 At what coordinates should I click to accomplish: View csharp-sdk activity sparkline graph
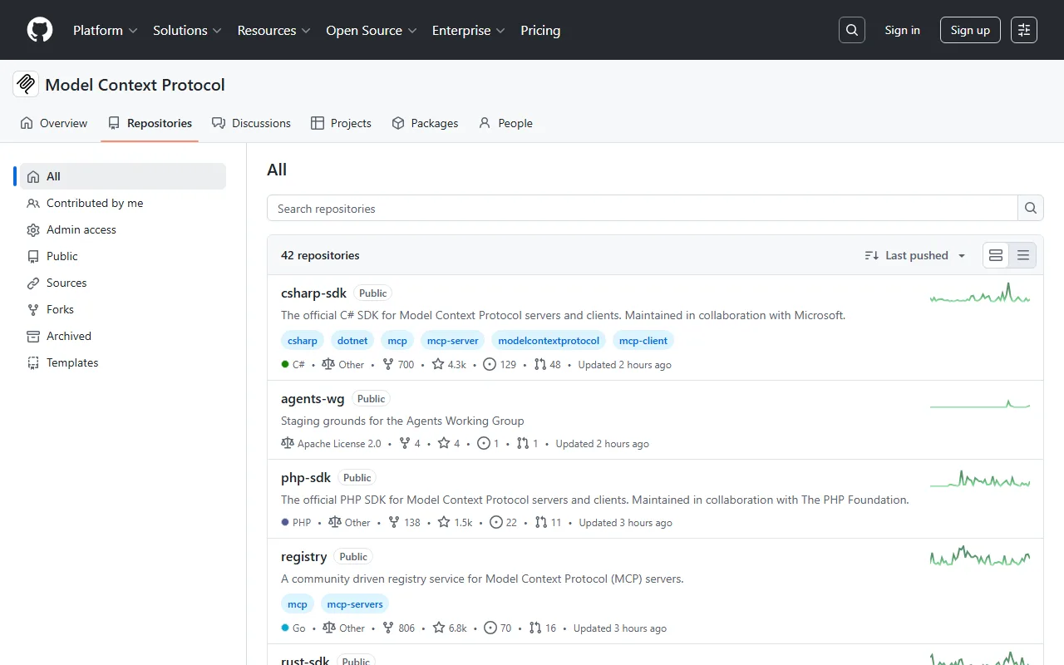980,293
